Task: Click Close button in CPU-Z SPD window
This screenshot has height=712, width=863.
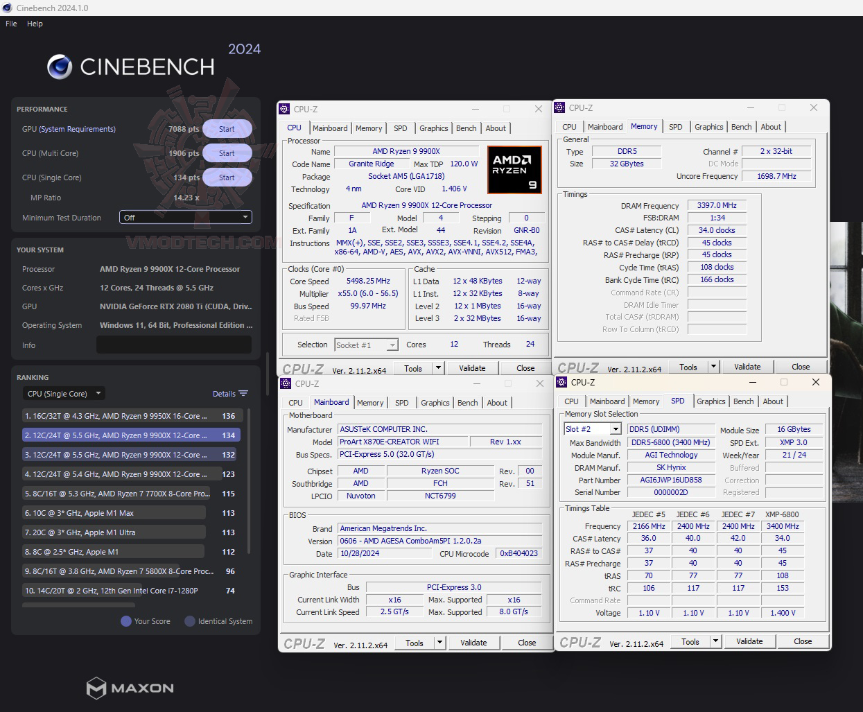Action: point(803,641)
